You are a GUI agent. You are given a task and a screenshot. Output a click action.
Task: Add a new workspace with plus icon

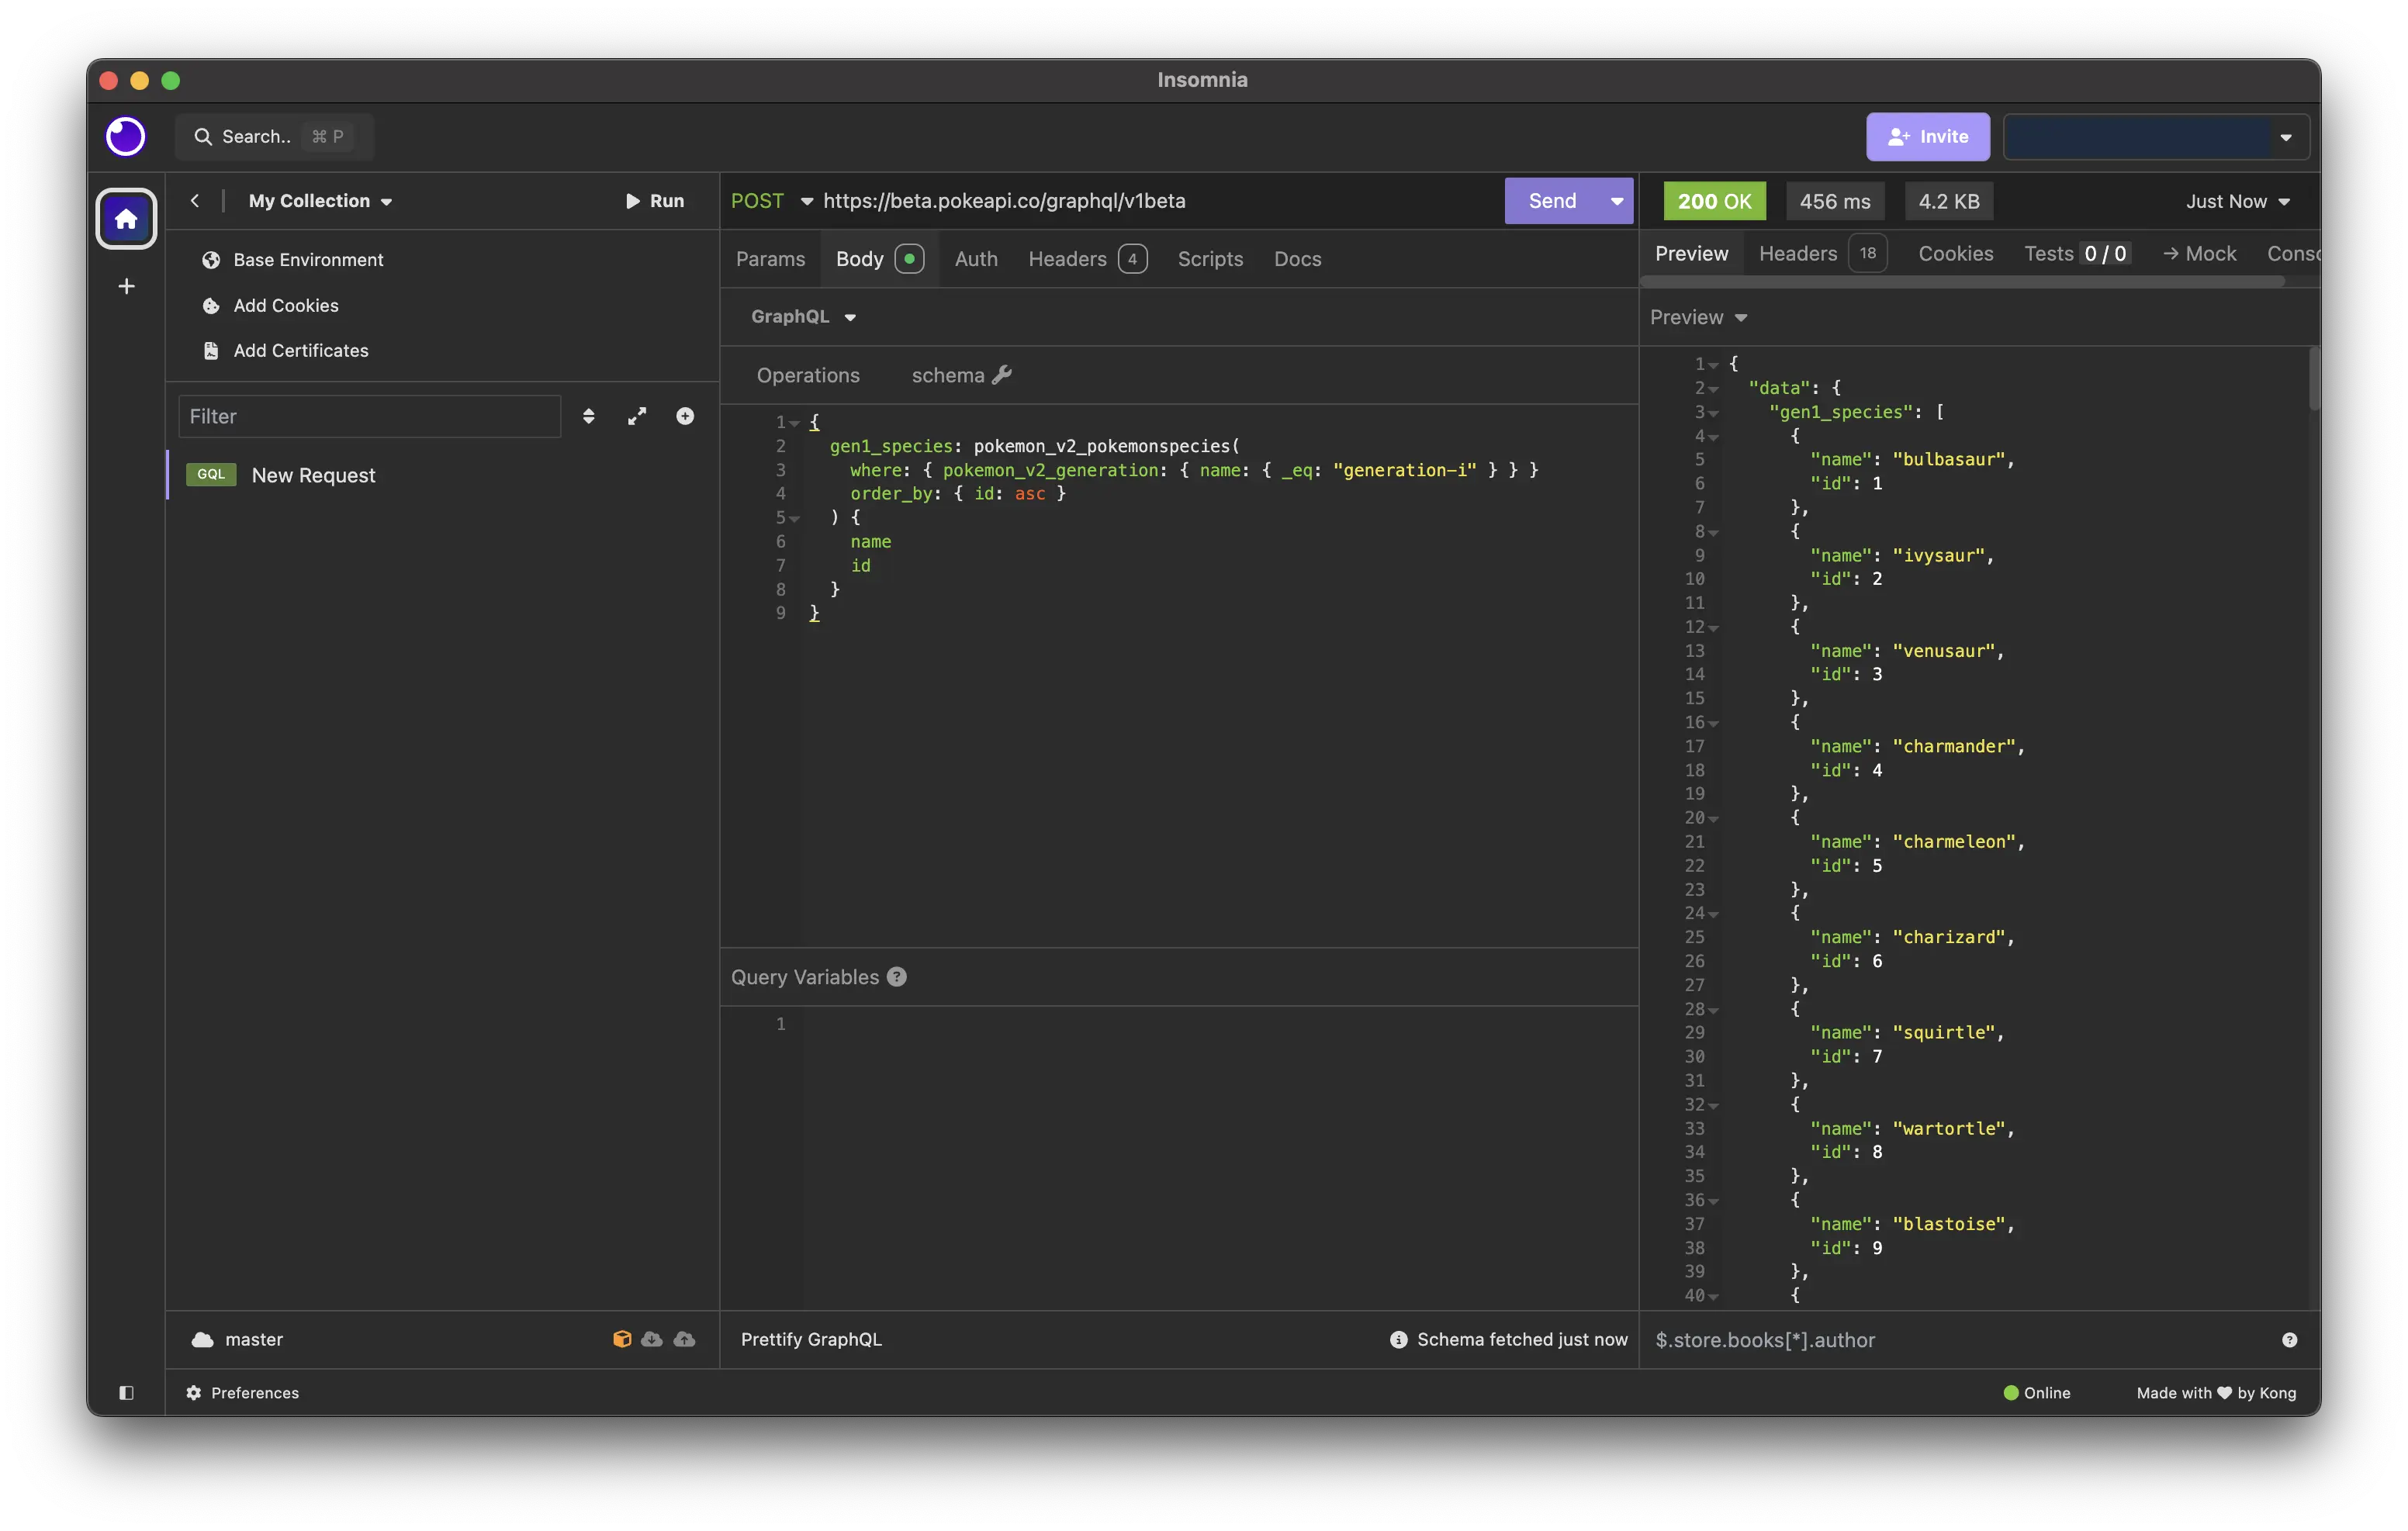[126, 287]
